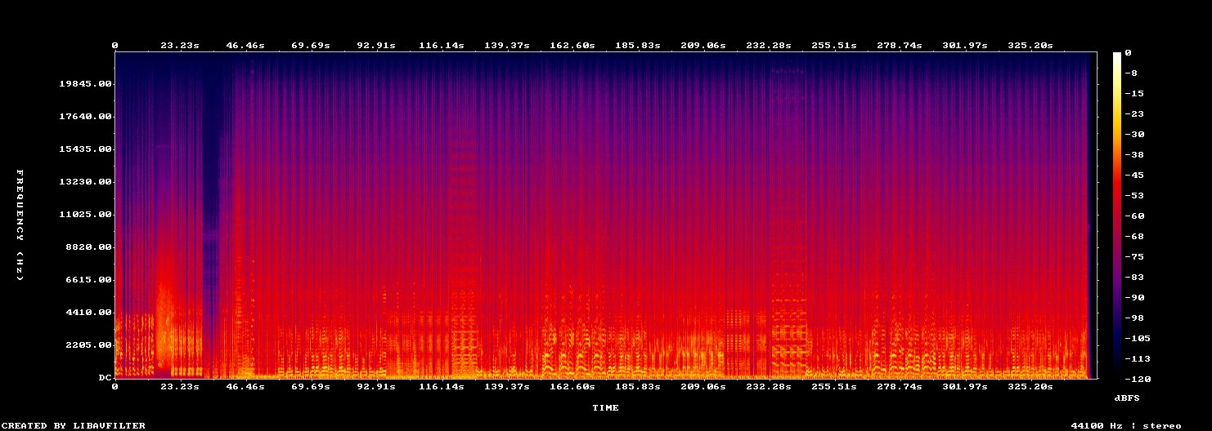Click the DC frequency axis label
The image size is (1212, 431).
105,378
